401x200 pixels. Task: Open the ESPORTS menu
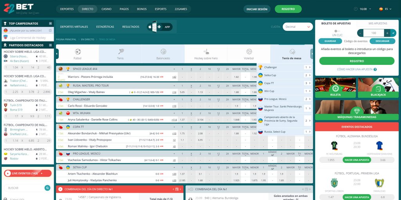point(161,9)
